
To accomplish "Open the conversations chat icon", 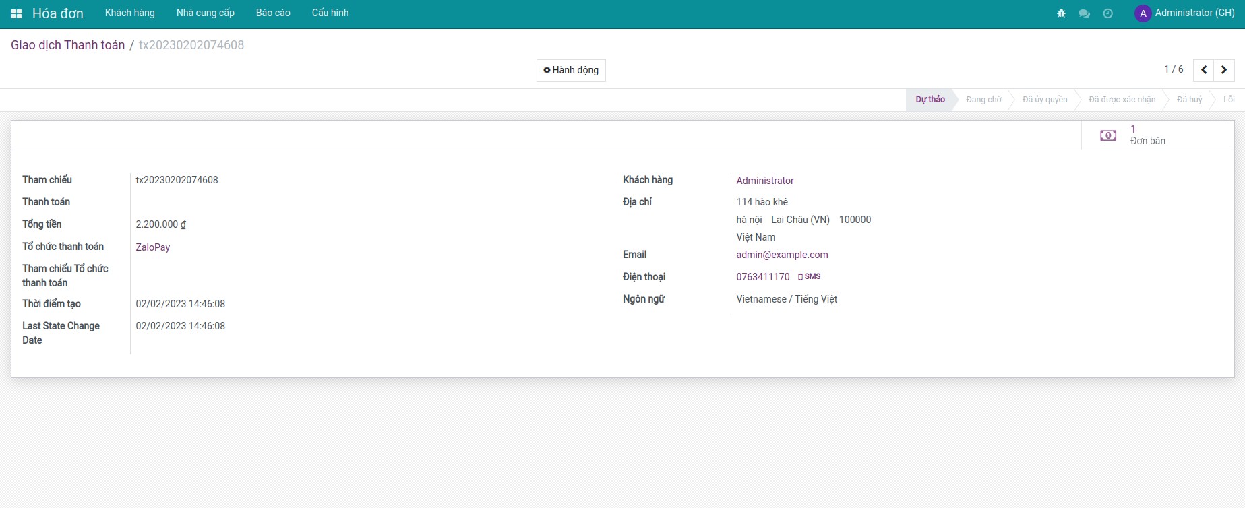I will pos(1084,13).
